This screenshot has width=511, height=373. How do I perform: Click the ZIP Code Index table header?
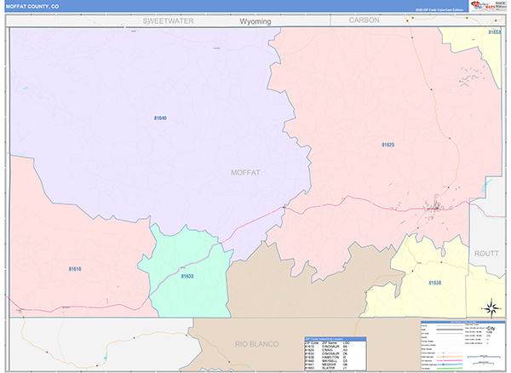(x=335, y=338)
